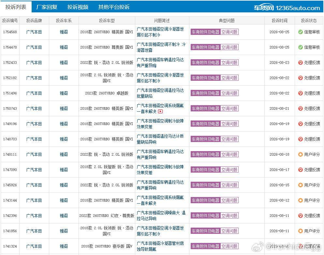This screenshot has width=324, height=255.
Task: Click the red 处理反馈 icon for 1751496
Action: pyautogui.click(x=301, y=93)
